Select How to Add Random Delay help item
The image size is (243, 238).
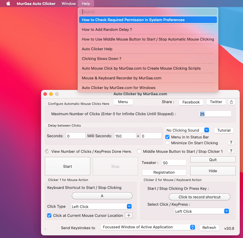pyautogui.click(x=107, y=29)
